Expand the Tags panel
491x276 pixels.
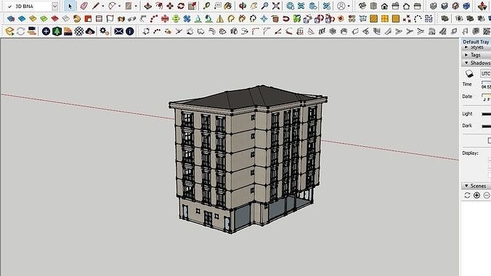[476, 54]
